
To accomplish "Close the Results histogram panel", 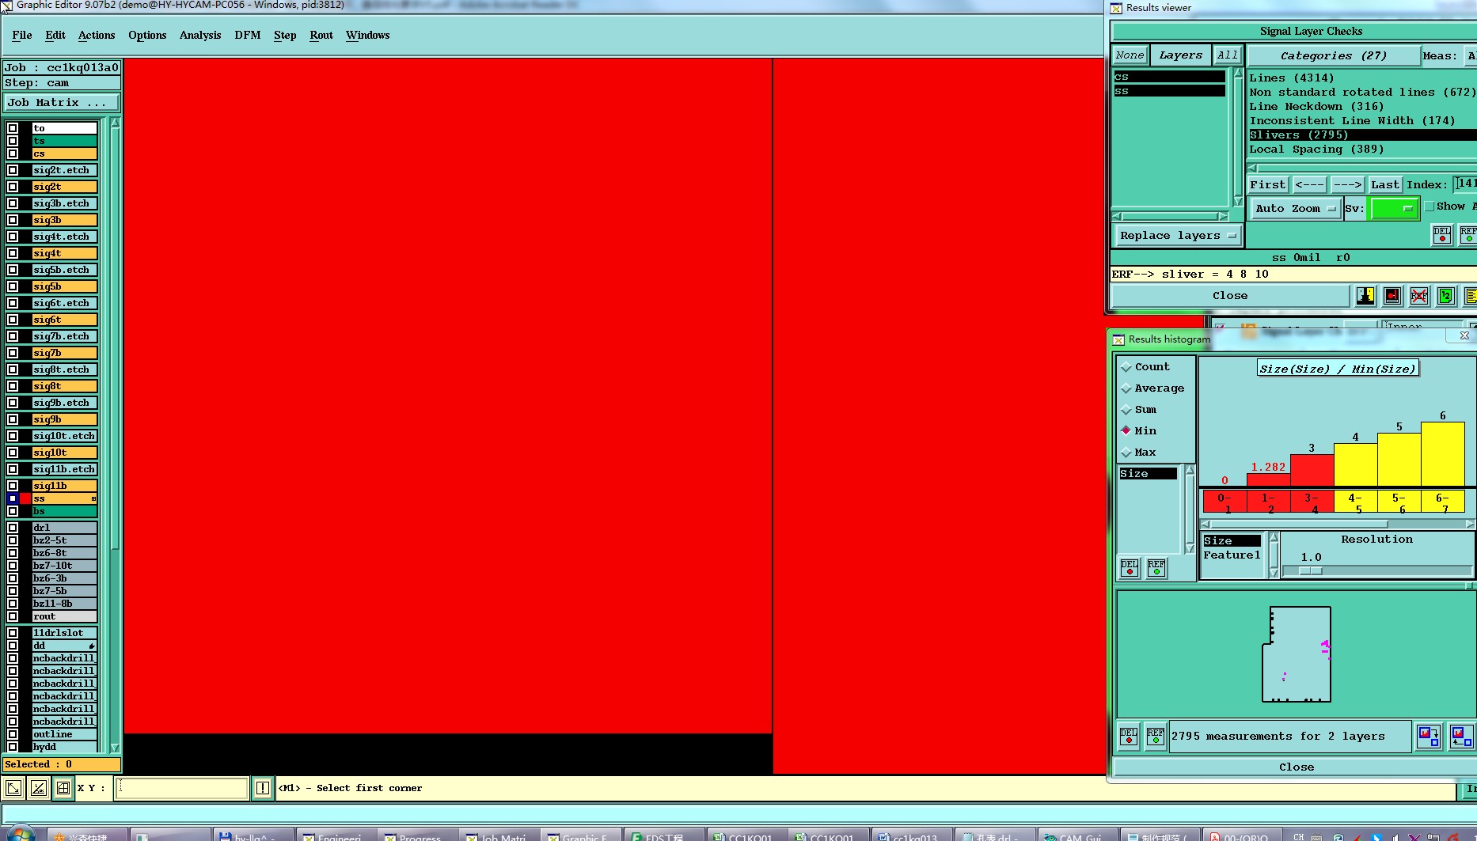I will [1296, 767].
